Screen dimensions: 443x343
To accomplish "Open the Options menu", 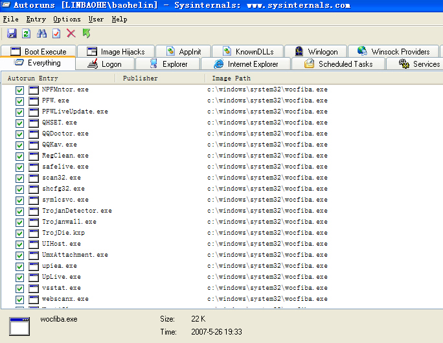I will [x=67, y=19].
